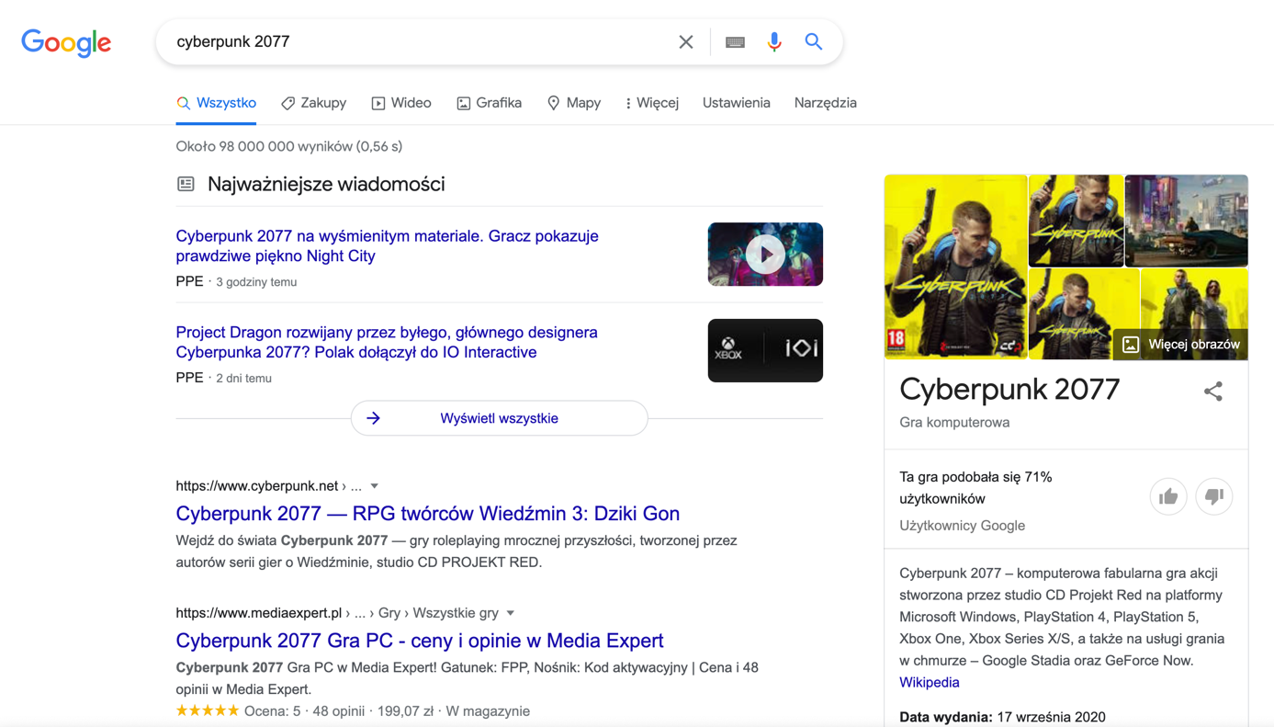Share the Cyberpunk 2077 knowledge panel
Viewport: 1274px width, 727px height.
1213,392
